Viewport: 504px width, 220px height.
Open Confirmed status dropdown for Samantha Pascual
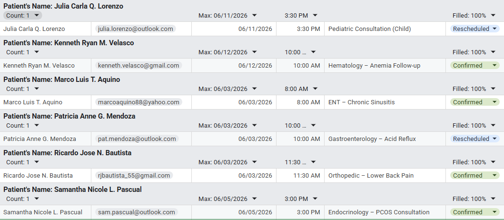(475, 212)
